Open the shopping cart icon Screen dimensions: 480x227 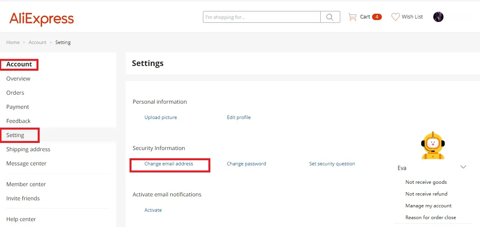coord(352,16)
